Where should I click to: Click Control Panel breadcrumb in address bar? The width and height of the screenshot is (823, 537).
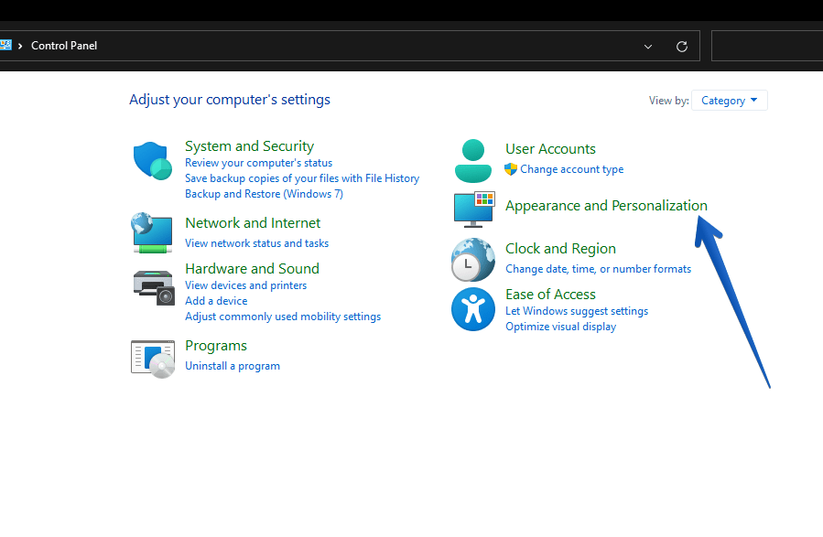pos(64,46)
